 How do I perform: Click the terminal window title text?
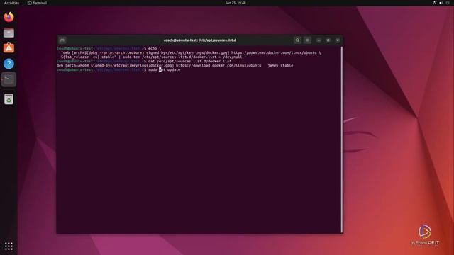[x=200, y=40]
